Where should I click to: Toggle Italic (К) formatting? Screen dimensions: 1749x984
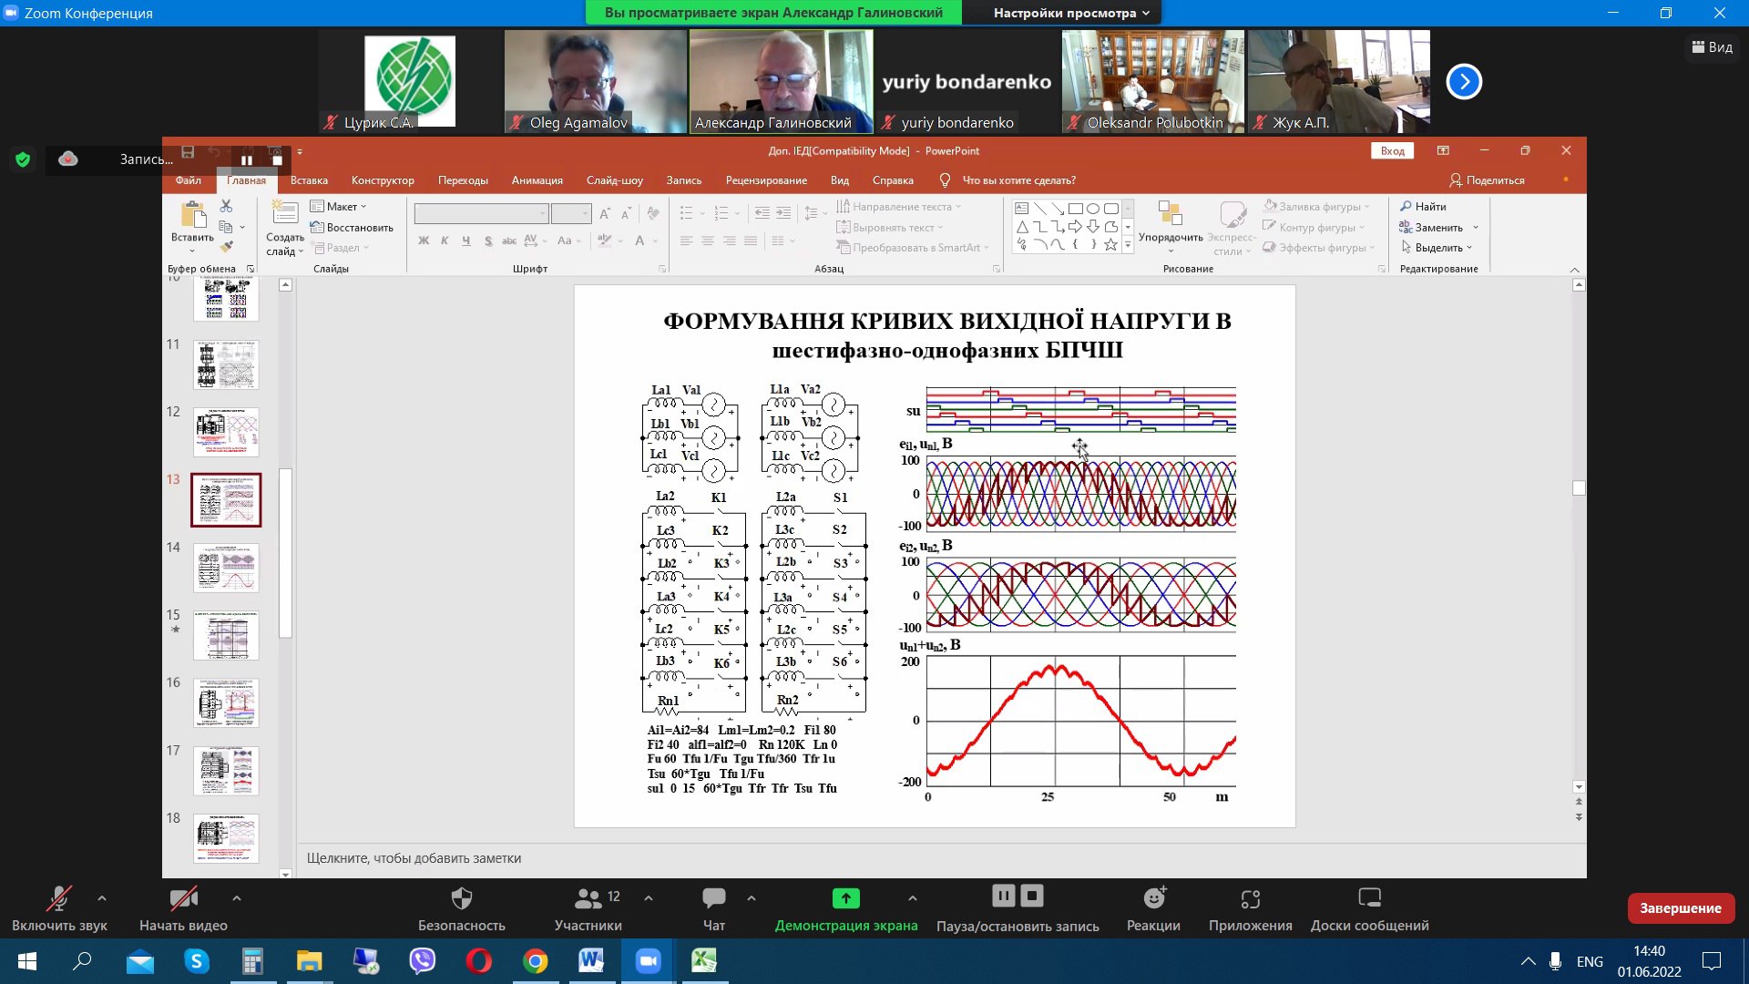445,241
